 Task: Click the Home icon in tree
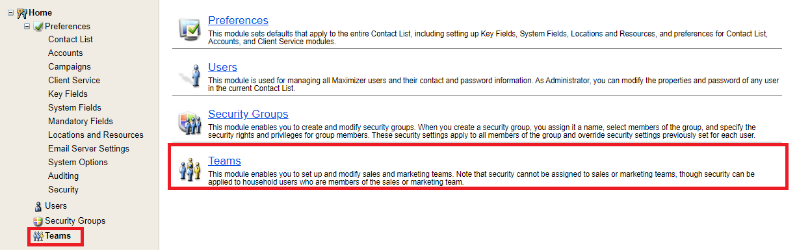(x=21, y=12)
